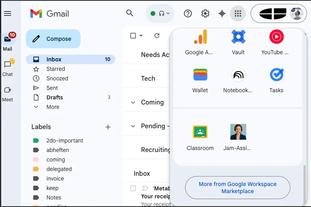The height and width of the screenshot is (207, 311).
Task: Open the YouTube Music app
Action: tap(275, 42)
